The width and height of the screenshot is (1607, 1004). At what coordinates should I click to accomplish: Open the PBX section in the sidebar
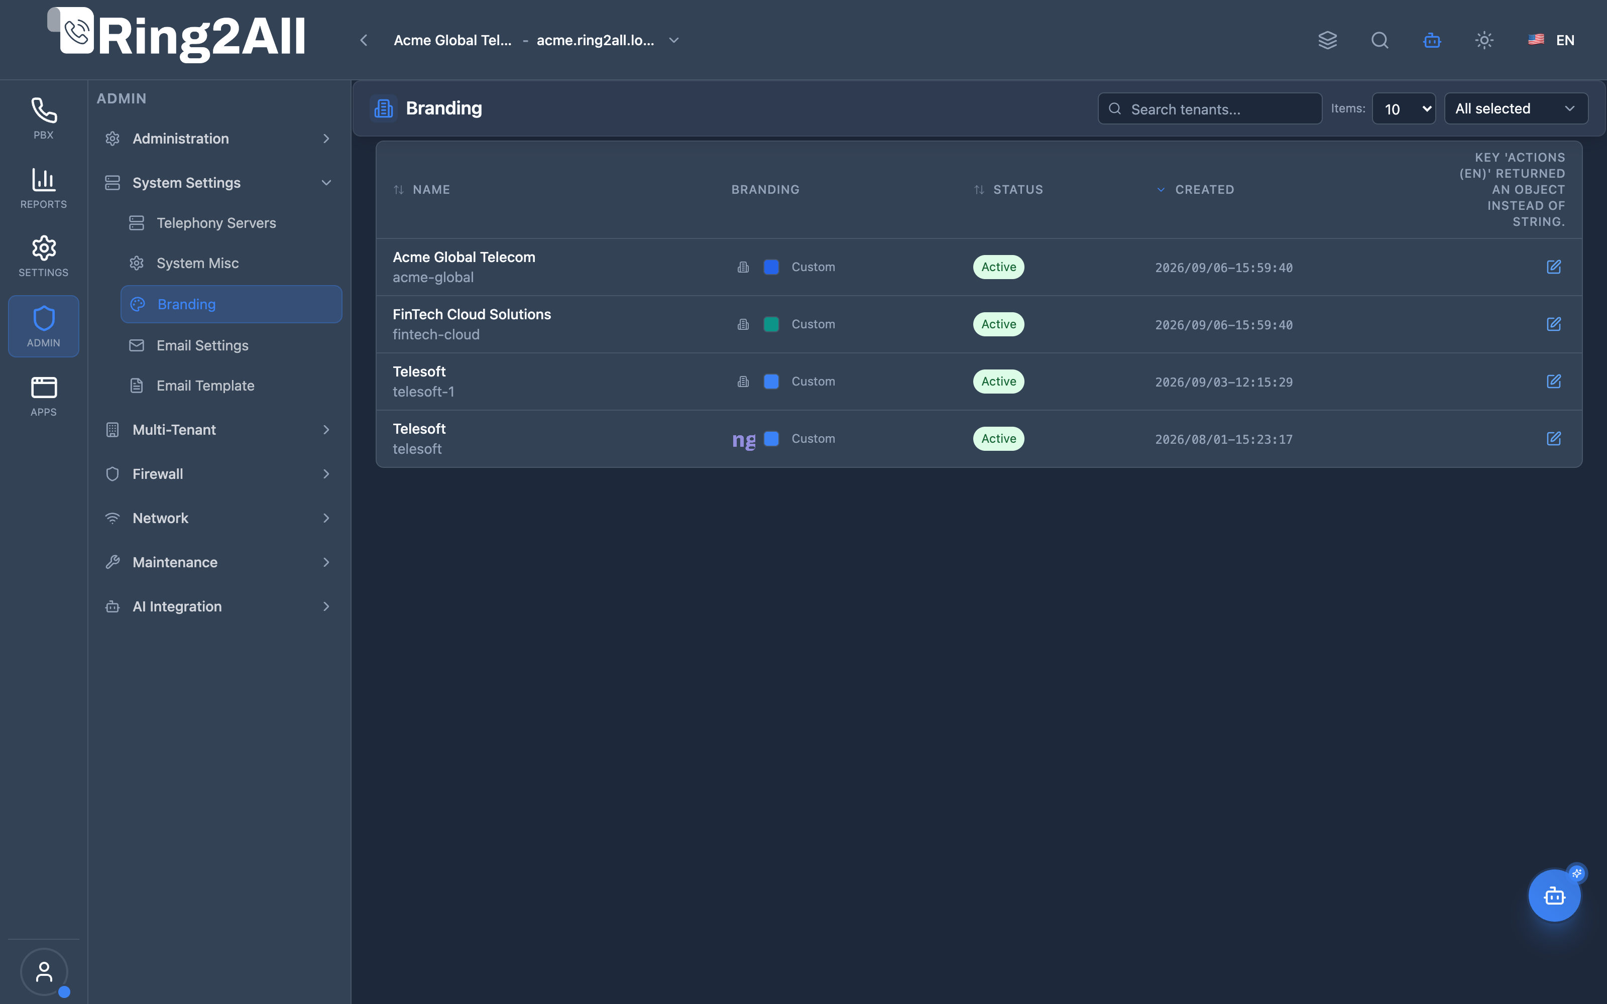[x=43, y=118]
